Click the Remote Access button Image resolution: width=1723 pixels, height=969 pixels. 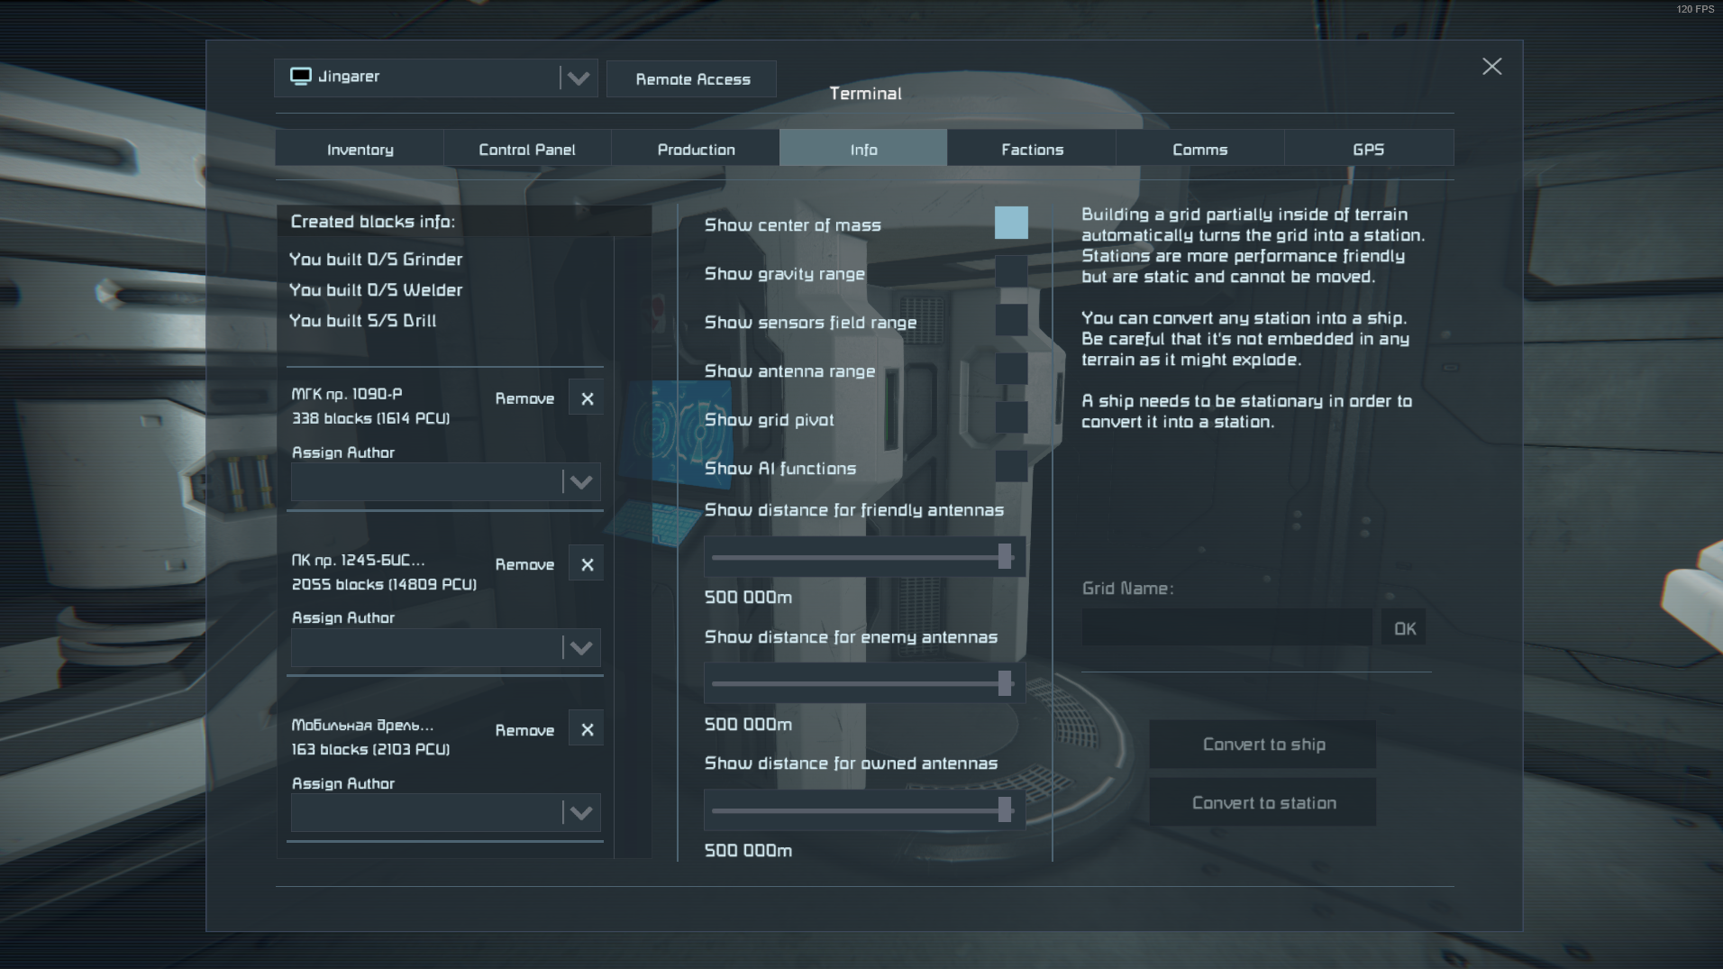(x=692, y=79)
